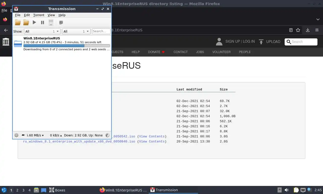
Task: Open Transmission File menu
Action: point(18,15)
